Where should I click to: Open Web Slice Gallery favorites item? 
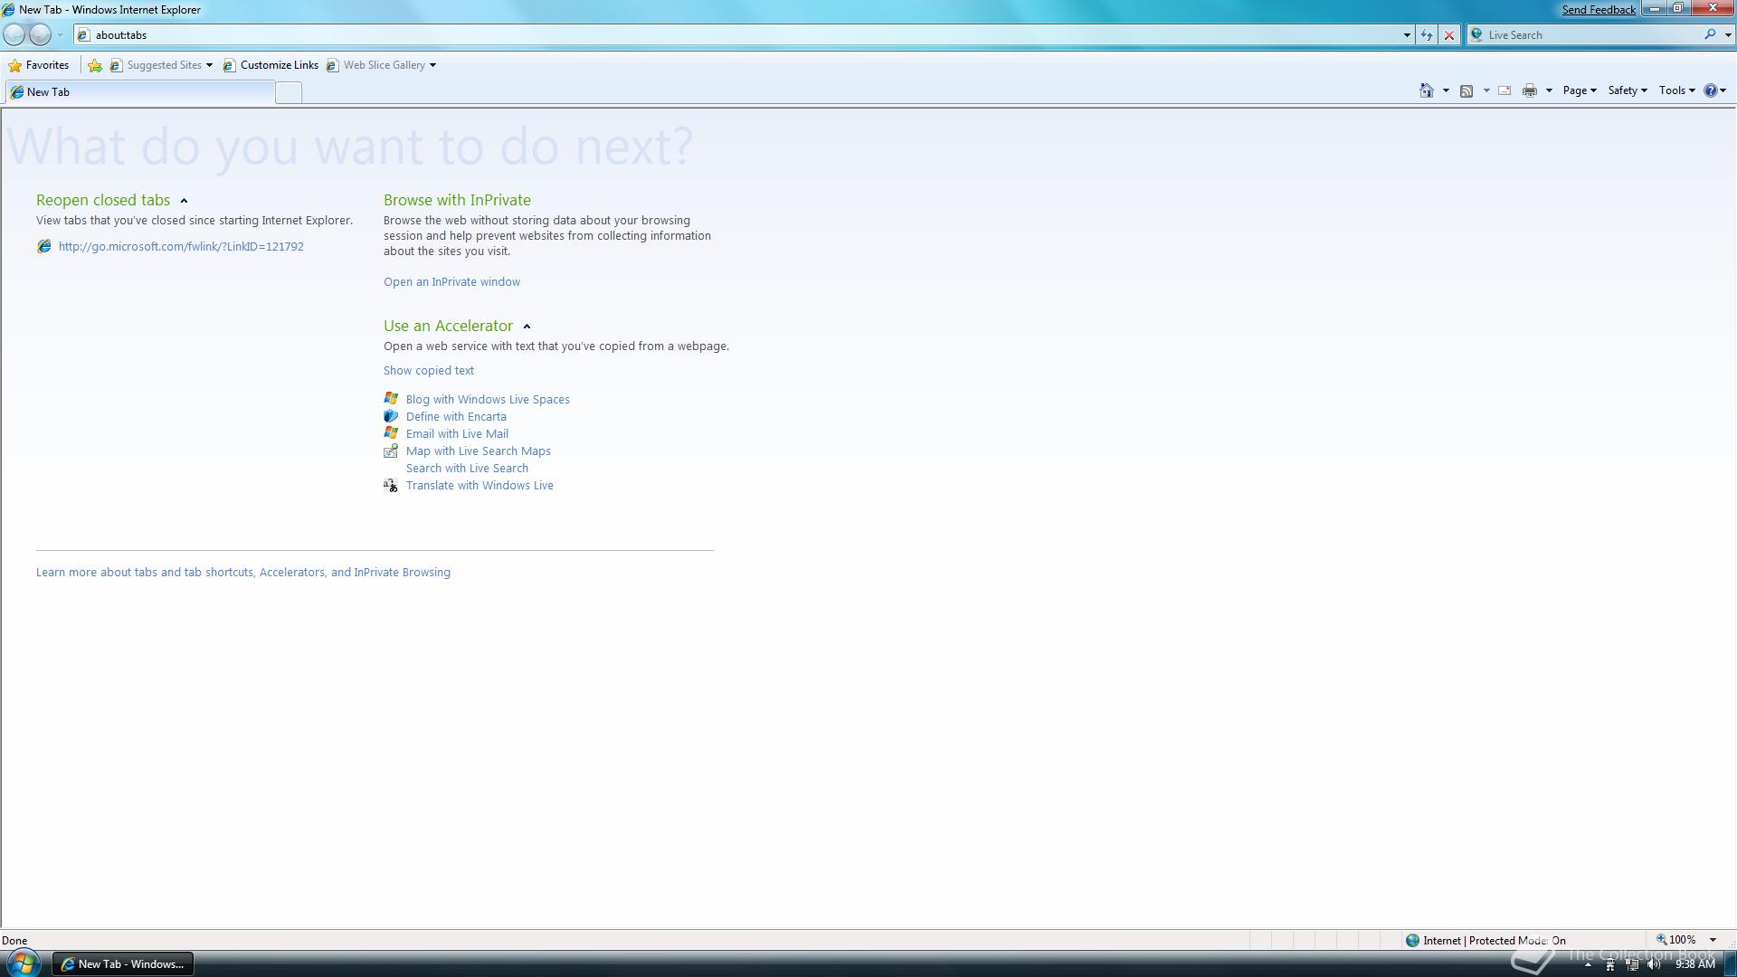[x=381, y=65]
